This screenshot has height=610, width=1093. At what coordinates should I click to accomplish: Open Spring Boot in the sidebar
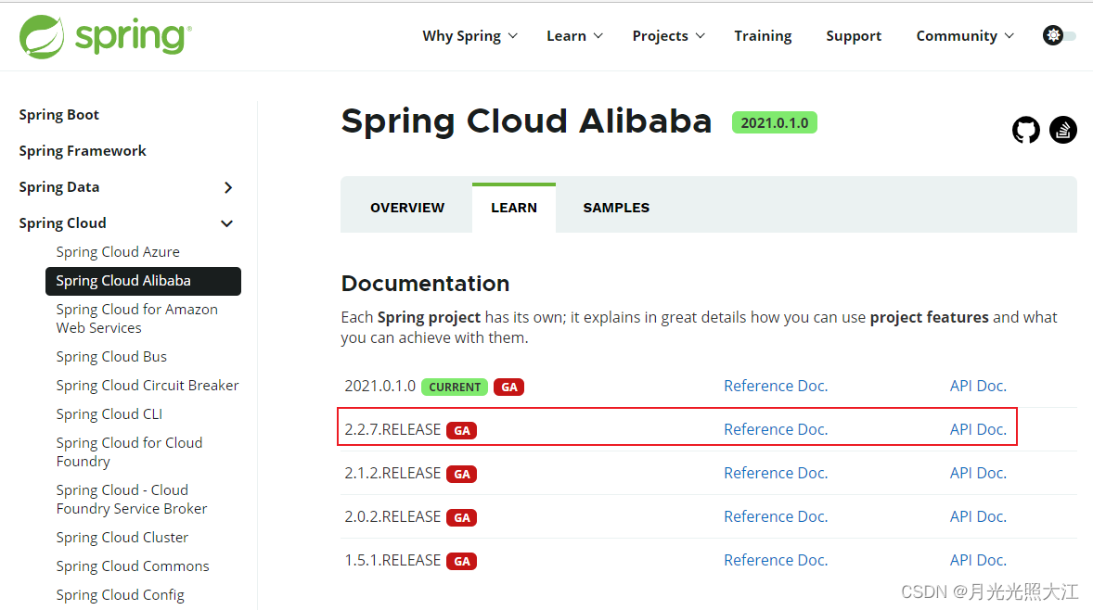coord(58,115)
